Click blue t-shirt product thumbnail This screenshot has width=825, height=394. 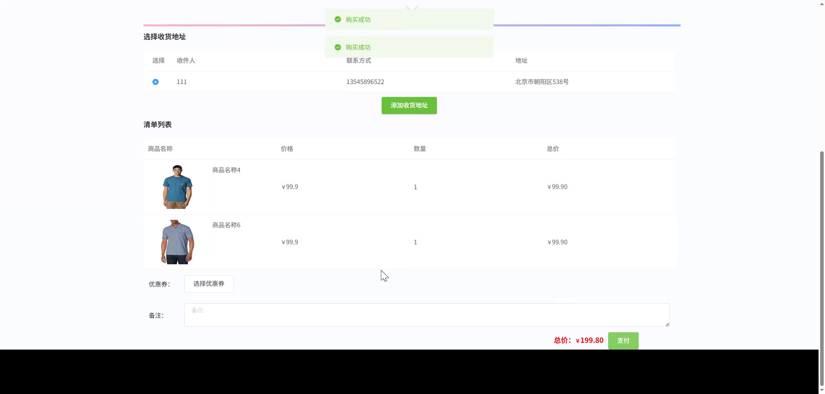tap(177, 187)
